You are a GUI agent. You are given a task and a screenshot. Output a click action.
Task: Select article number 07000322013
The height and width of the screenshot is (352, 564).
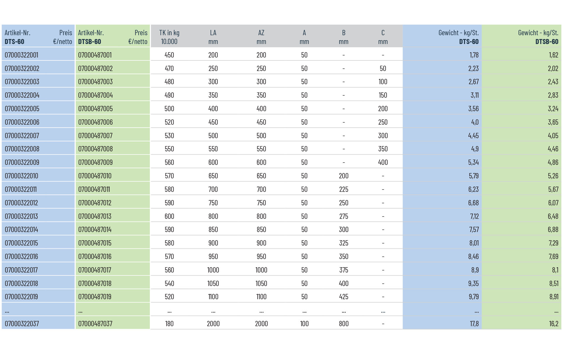[x=21, y=216]
